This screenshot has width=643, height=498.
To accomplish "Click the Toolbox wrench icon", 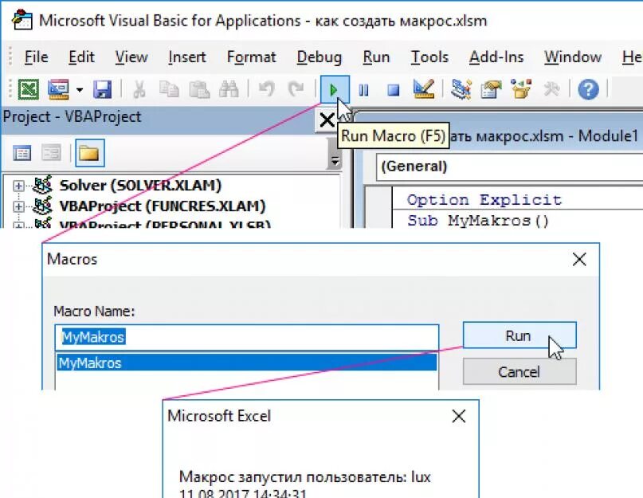I will click(551, 89).
